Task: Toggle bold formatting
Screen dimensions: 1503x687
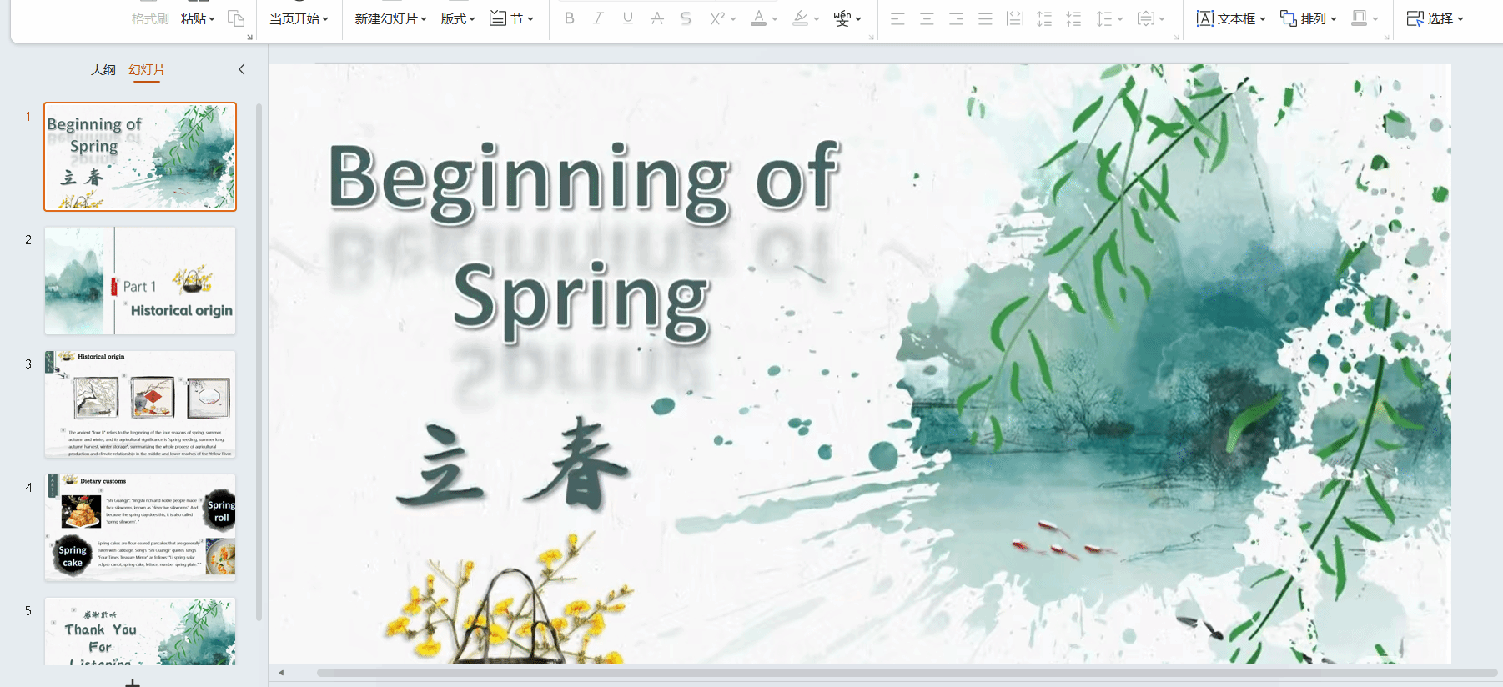Action: (x=569, y=18)
